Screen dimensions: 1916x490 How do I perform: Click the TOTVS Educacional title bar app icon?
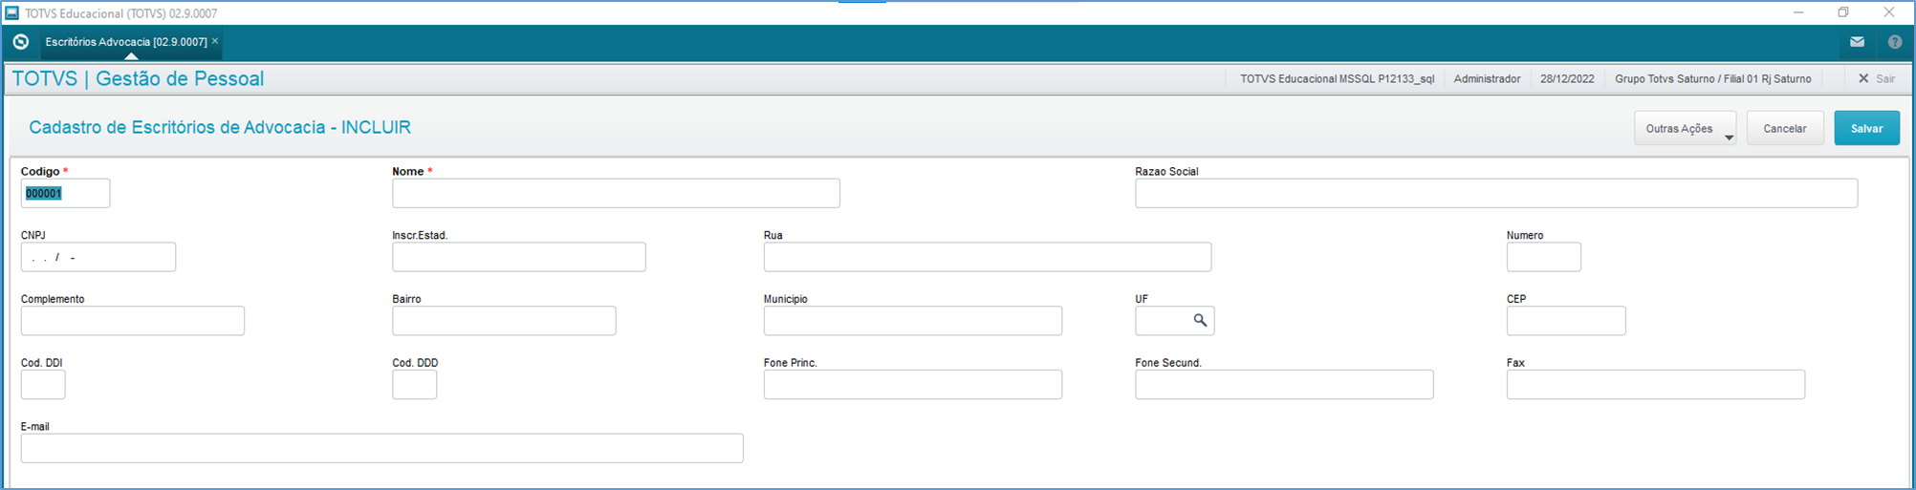[12, 13]
